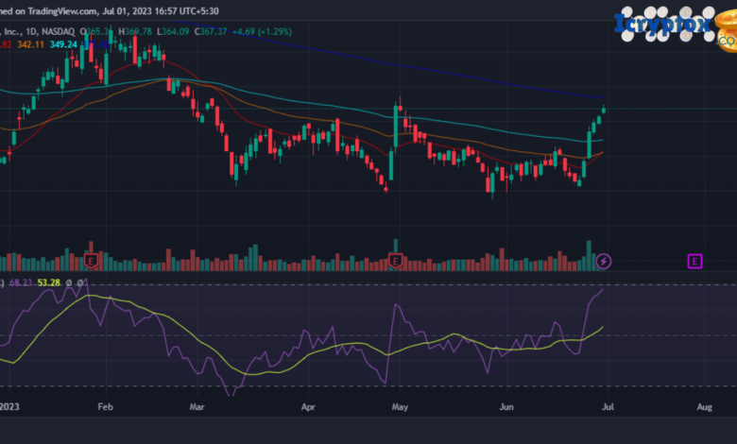Click the Feb label on time axis
The height and width of the screenshot is (444, 737).
[x=105, y=406]
